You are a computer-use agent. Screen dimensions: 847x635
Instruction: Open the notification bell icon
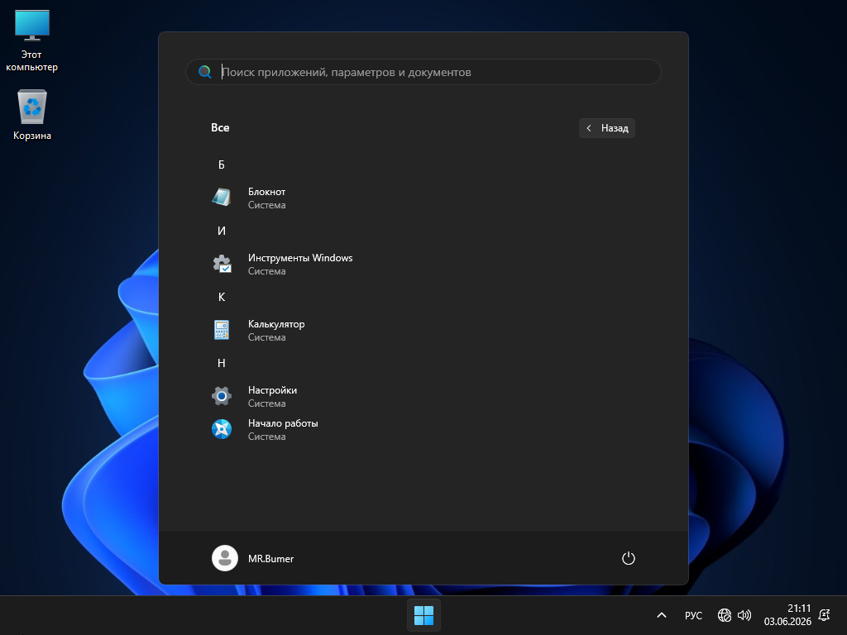point(825,615)
